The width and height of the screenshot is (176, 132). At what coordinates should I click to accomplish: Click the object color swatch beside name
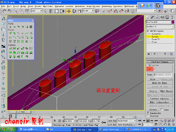[173, 22]
